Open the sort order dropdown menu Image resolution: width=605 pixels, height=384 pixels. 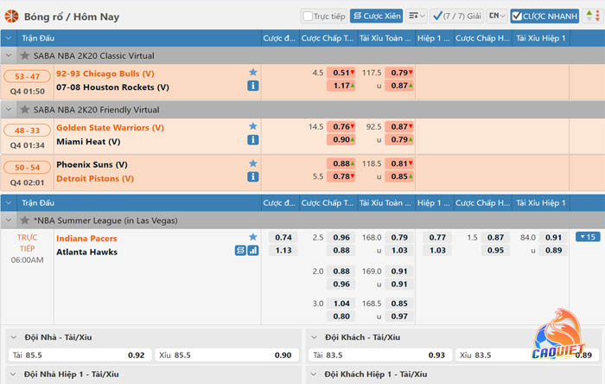417,16
